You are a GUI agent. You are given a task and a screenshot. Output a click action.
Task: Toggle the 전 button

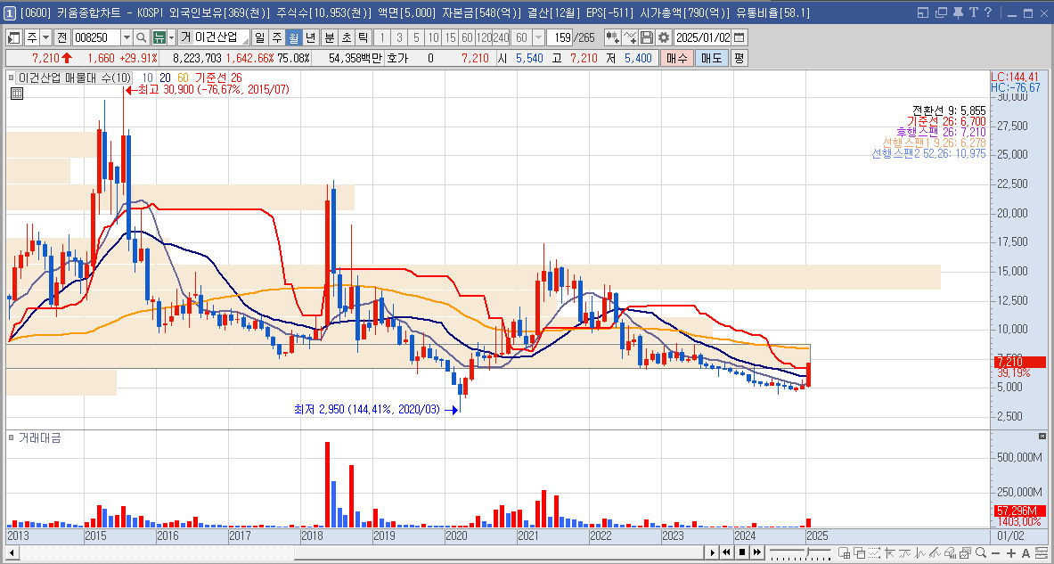(x=61, y=37)
